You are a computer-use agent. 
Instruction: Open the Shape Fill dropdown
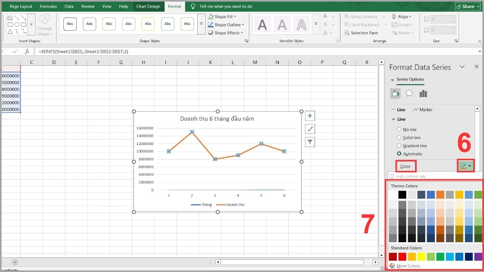point(222,17)
